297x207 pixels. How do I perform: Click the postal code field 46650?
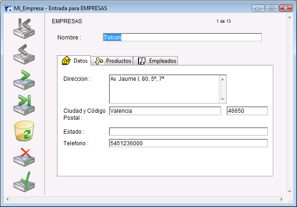tap(247, 111)
